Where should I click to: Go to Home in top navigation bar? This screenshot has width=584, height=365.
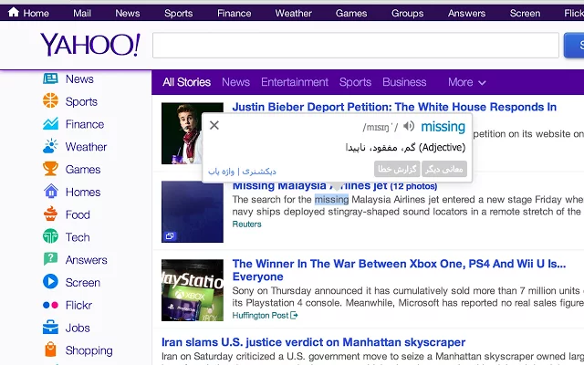tap(28, 13)
